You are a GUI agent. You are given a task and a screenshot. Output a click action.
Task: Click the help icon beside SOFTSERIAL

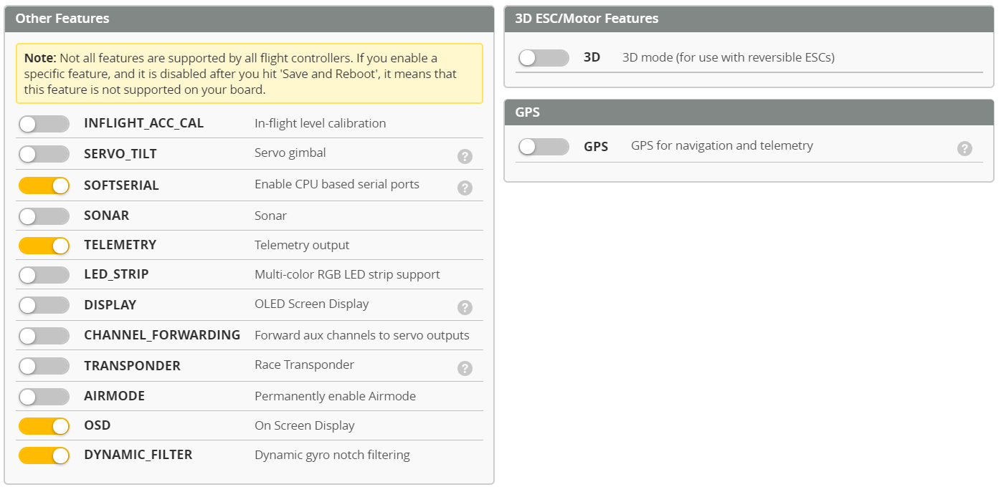point(465,188)
